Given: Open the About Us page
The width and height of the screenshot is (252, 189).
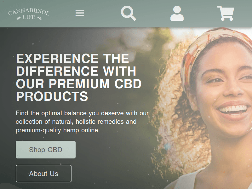Looking at the screenshot, I should click(43, 174).
